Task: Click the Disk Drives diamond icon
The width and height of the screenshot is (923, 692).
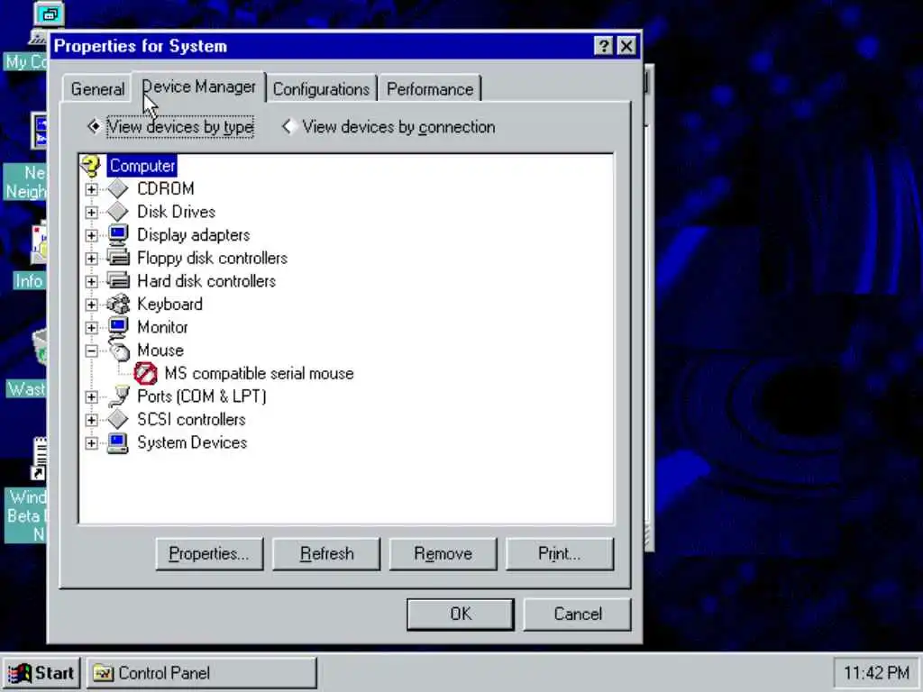Action: (x=118, y=212)
